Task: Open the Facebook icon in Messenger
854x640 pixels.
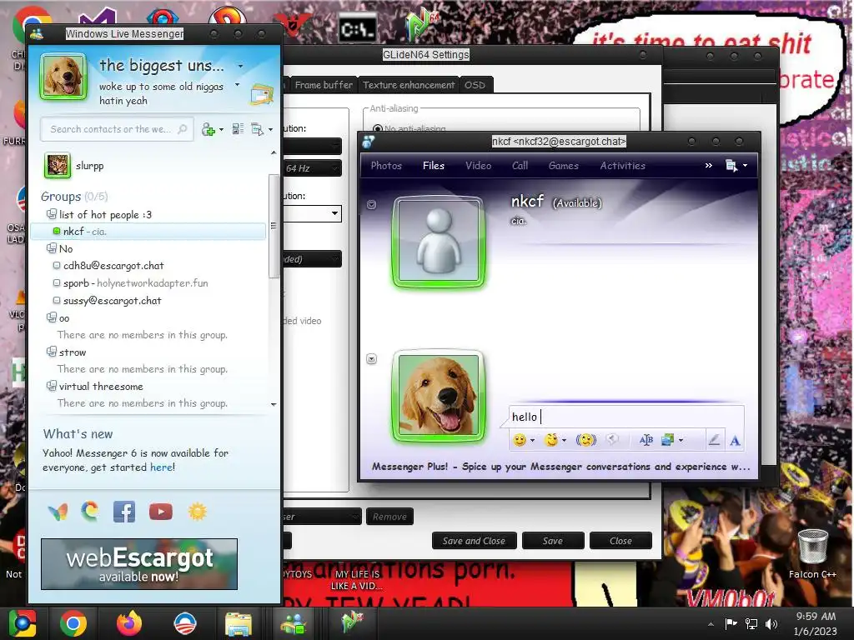Action: coord(124,512)
